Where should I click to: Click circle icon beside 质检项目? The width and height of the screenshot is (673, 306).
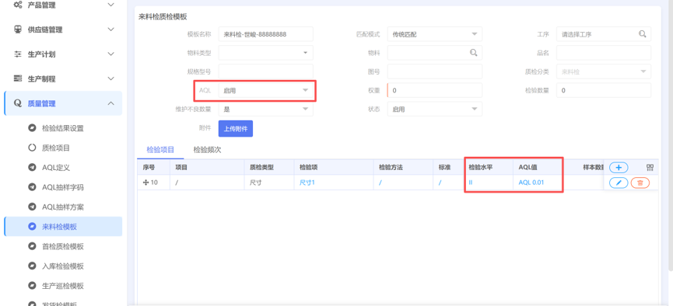point(32,148)
